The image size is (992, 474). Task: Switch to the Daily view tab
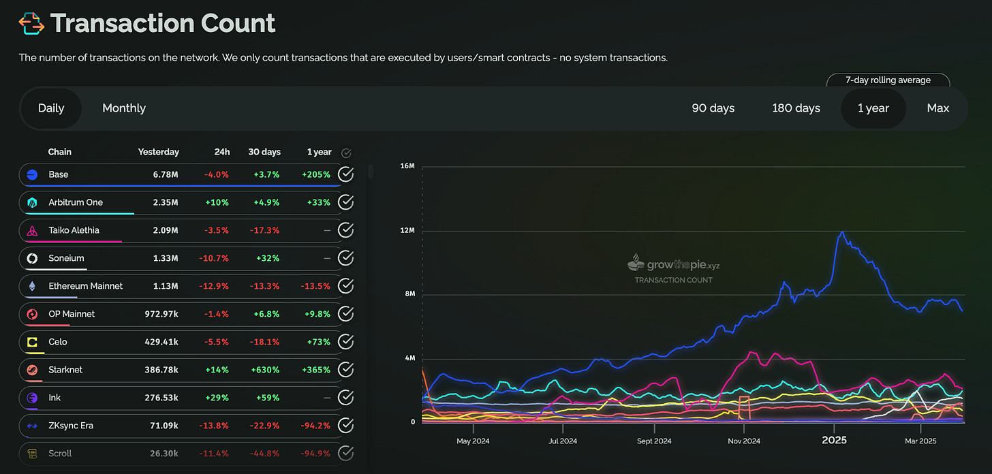tap(51, 108)
